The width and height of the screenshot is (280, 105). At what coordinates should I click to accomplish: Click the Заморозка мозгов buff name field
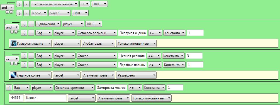pyautogui.click(x=112, y=88)
